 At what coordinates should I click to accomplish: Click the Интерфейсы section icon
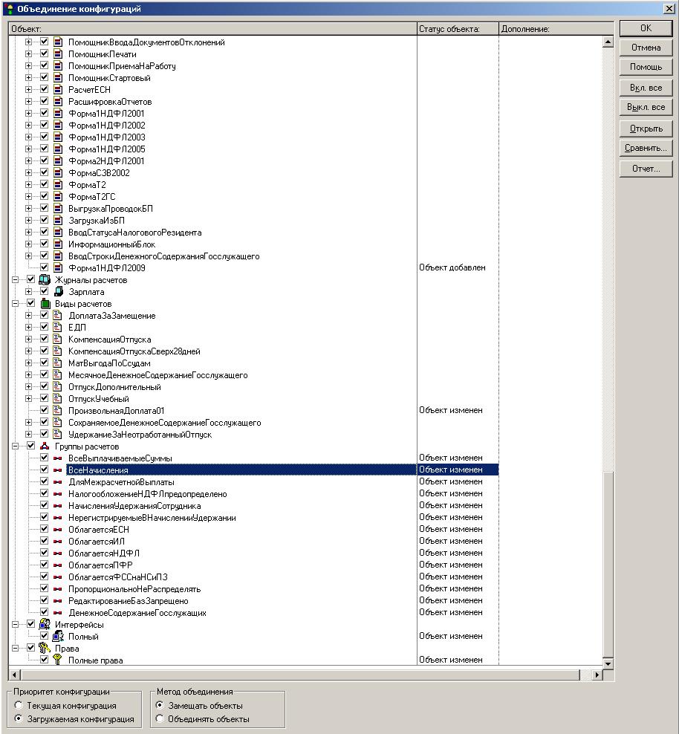(45, 625)
